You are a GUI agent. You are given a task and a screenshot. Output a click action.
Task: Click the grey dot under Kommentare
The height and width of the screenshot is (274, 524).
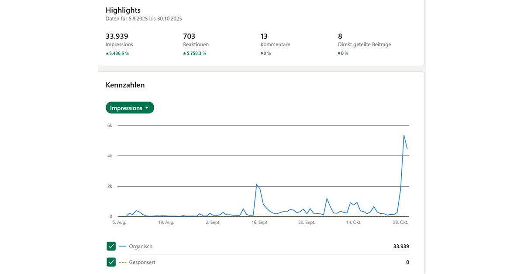click(262, 53)
